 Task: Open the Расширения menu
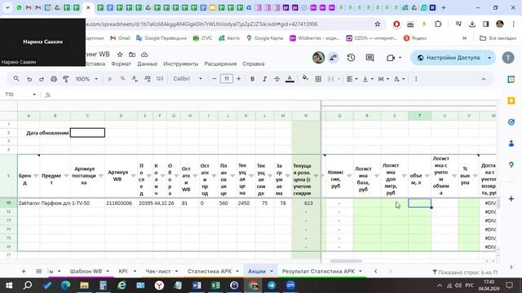[x=220, y=63]
